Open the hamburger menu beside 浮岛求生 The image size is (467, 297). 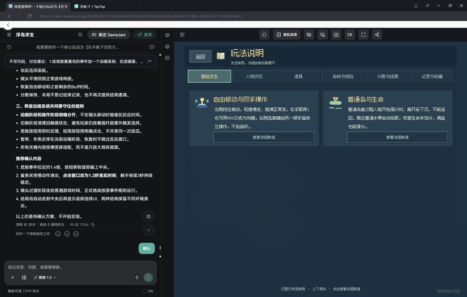pos(9,35)
